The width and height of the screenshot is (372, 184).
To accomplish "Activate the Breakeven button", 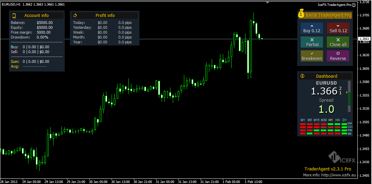I will (x=312, y=56).
